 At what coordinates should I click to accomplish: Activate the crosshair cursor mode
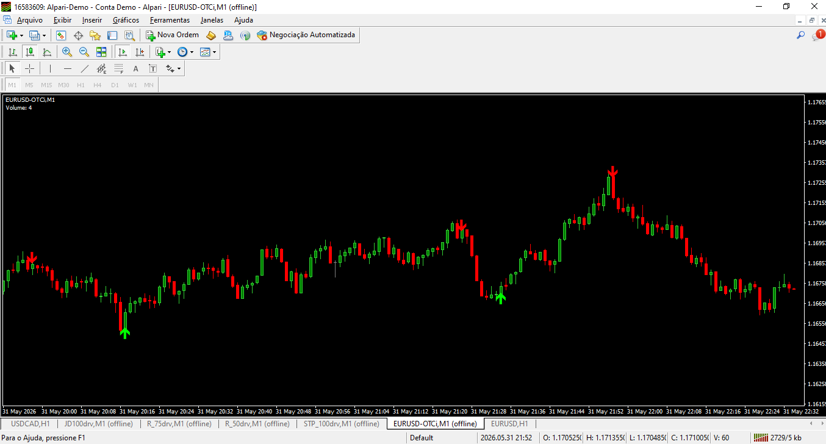29,69
